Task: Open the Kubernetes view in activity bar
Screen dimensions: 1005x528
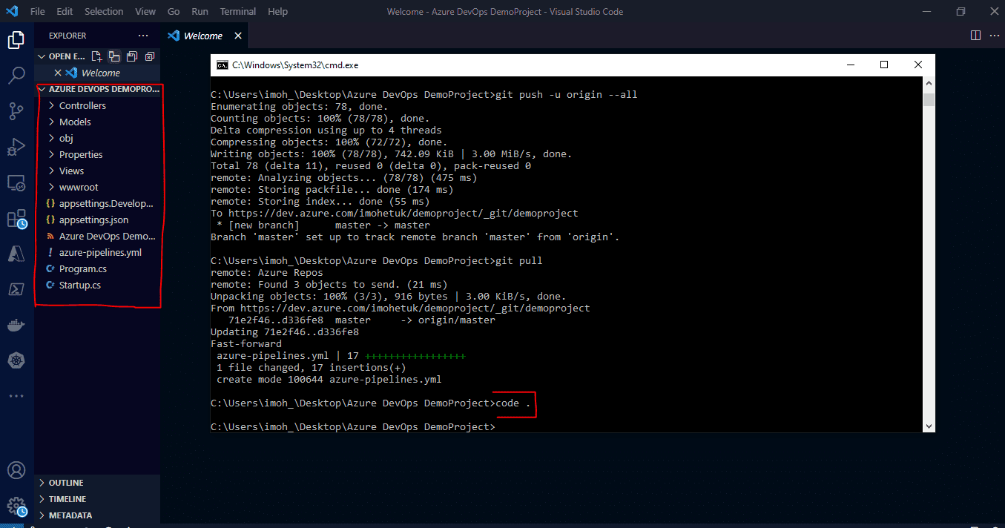Action: 16,360
